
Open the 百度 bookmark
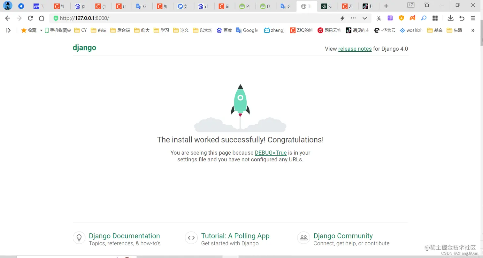point(224,30)
